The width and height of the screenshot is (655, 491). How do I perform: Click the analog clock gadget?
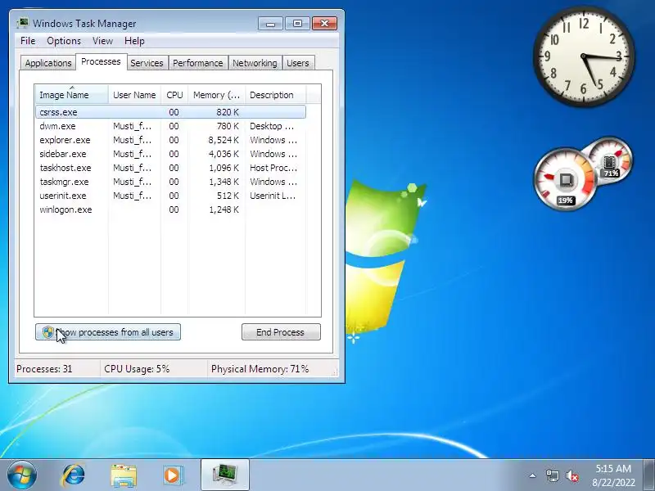(x=584, y=56)
